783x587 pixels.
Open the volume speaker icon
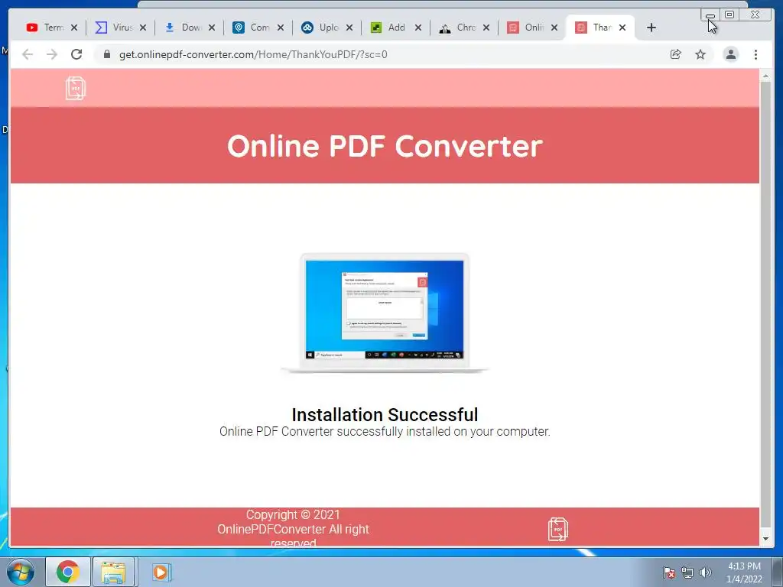(705, 572)
